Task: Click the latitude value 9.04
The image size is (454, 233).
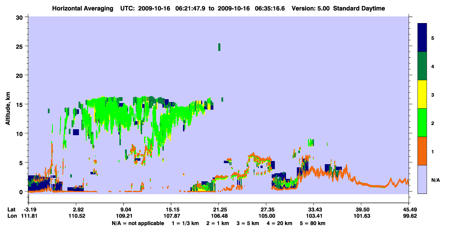Action: [x=125, y=210]
